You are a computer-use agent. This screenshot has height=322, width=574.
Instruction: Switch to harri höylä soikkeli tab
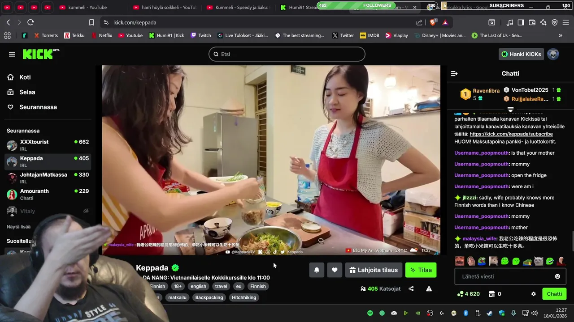(165, 7)
